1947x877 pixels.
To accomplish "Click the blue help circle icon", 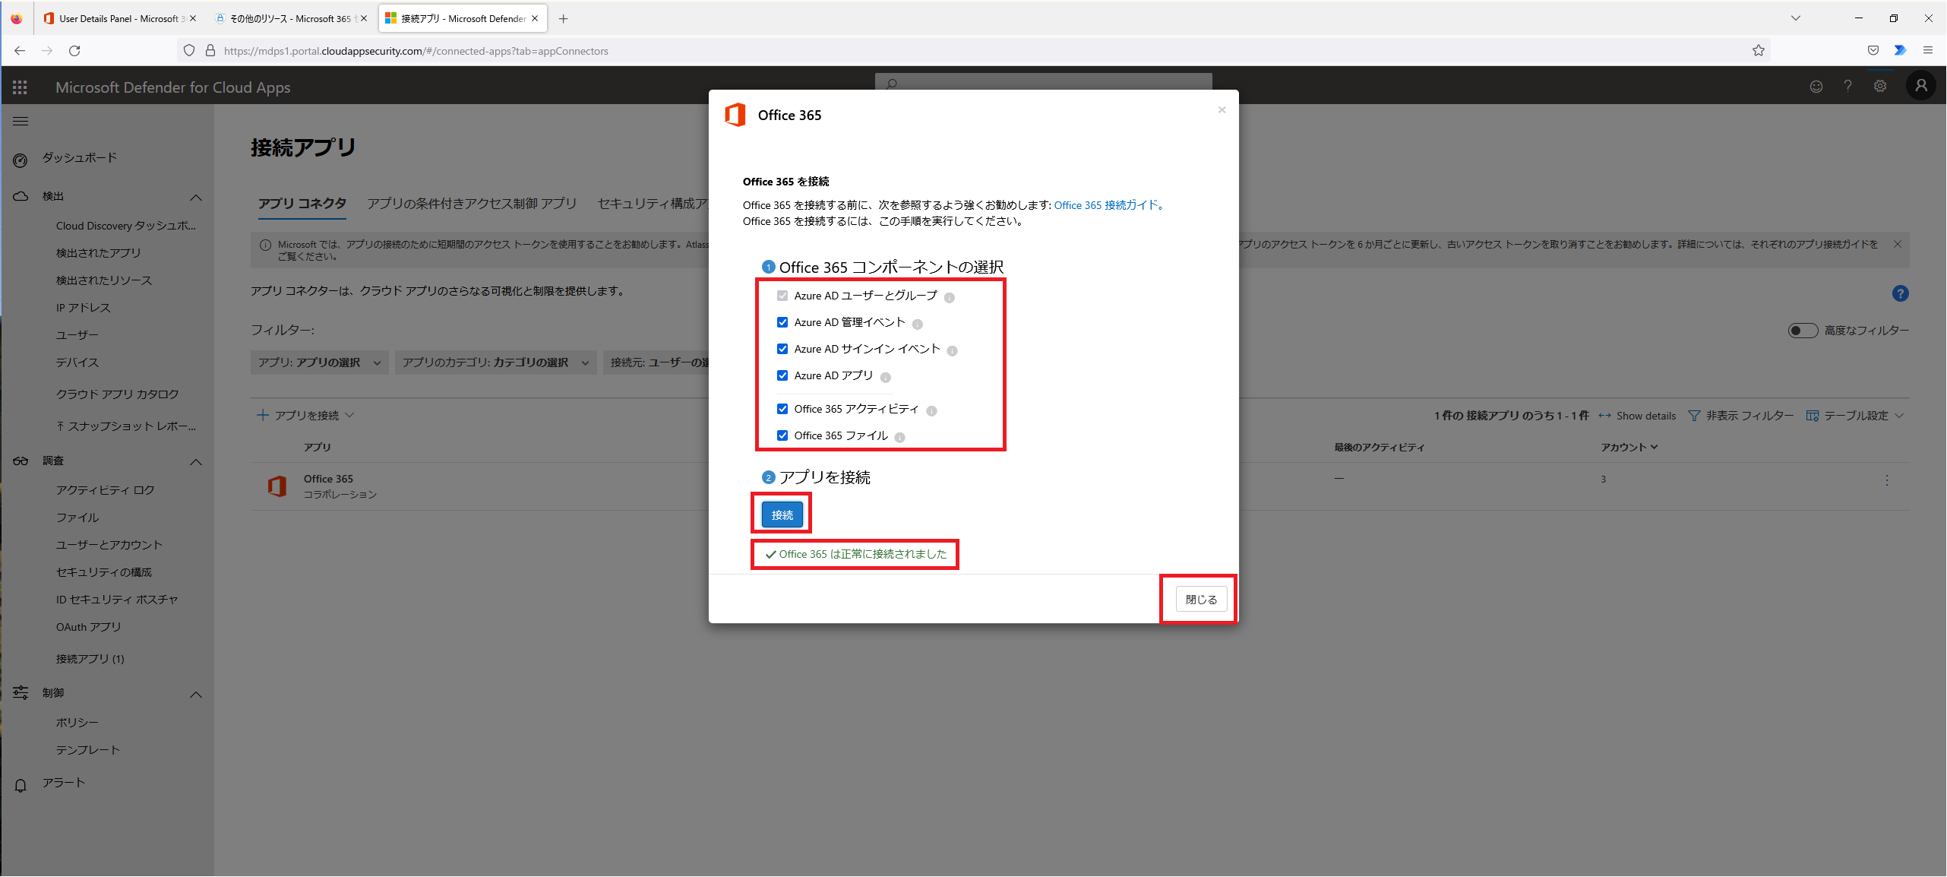I will tap(1900, 293).
